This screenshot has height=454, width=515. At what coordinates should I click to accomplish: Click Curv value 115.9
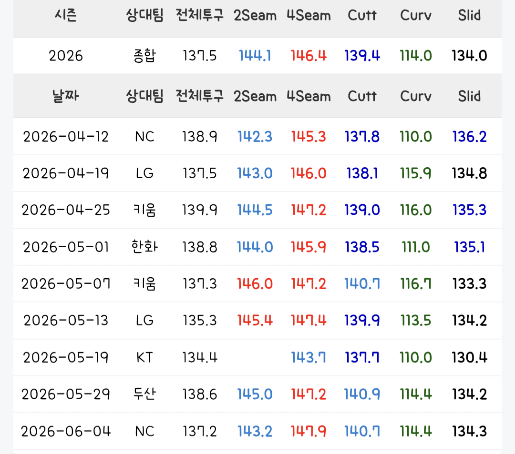(415, 173)
